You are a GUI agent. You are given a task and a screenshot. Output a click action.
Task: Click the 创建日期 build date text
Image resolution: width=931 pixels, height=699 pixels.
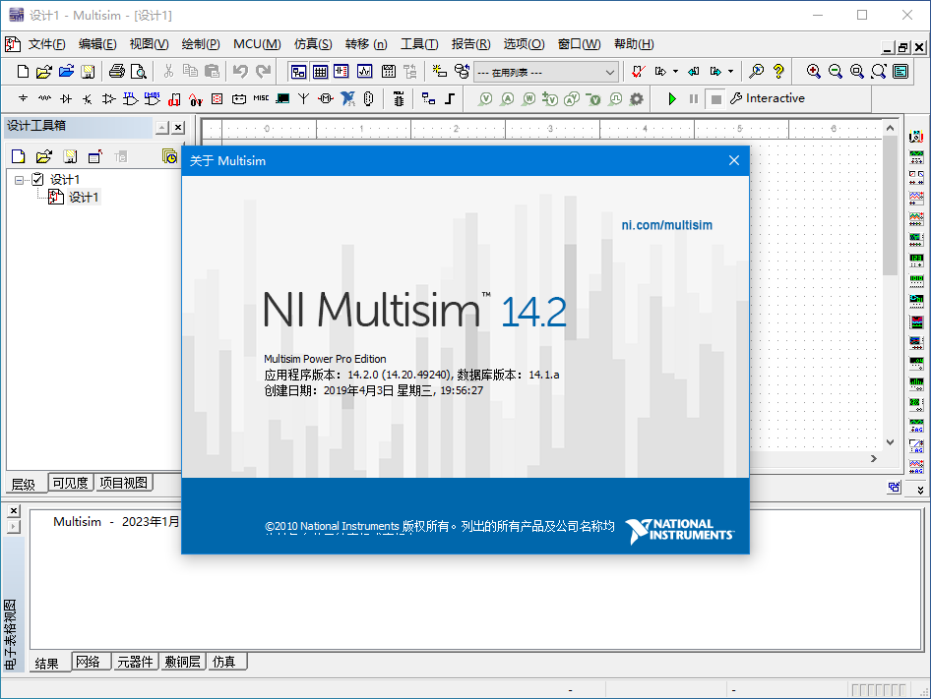(373, 390)
